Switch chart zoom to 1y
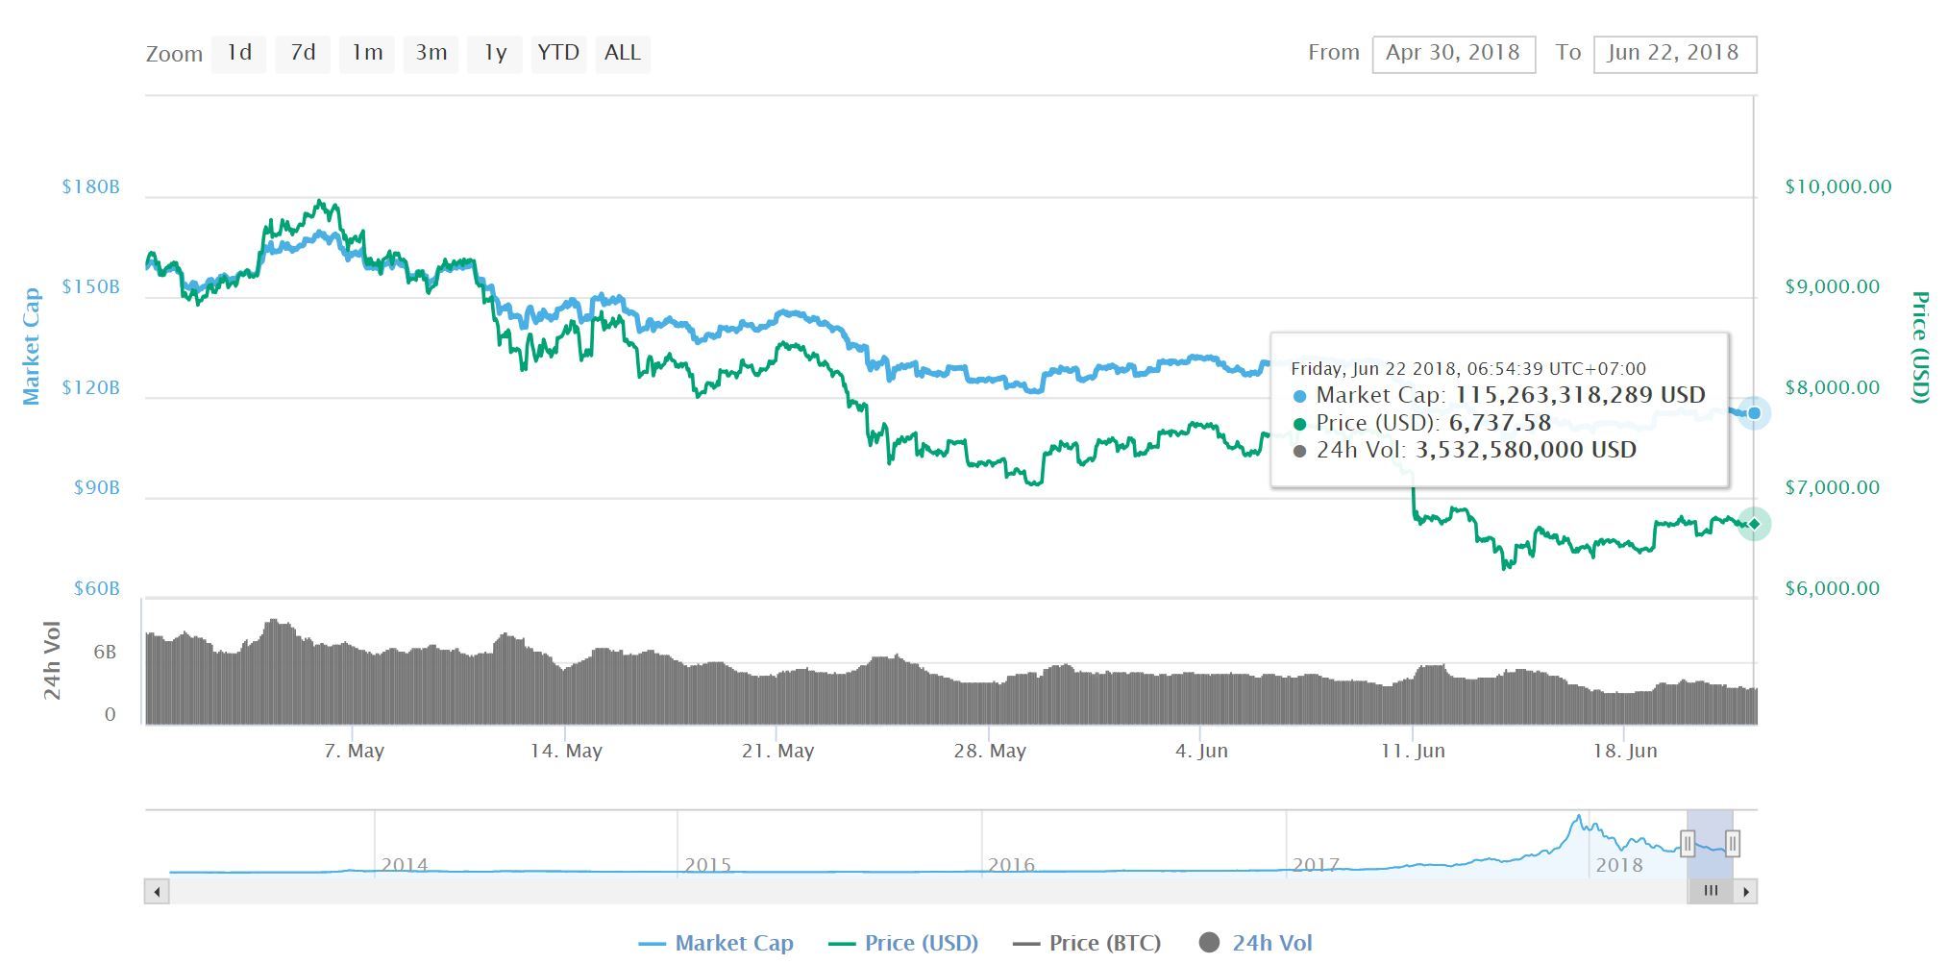The height and width of the screenshot is (964, 1947). 495,54
